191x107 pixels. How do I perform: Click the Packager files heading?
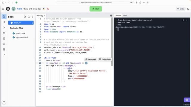click(x=16, y=28)
